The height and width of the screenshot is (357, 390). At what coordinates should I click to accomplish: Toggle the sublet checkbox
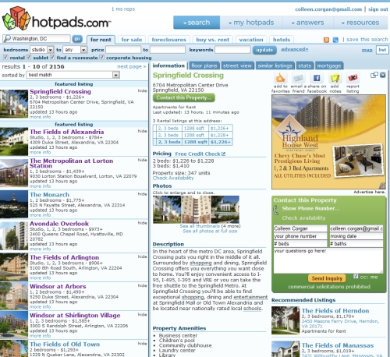click(x=29, y=57)
